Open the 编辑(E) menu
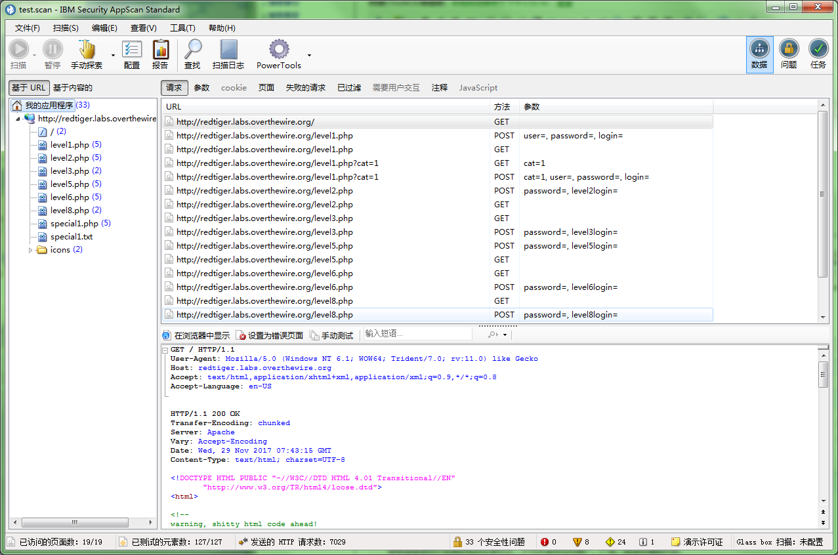Viewport: 838px width, 555px height. (x=104, y=28)
